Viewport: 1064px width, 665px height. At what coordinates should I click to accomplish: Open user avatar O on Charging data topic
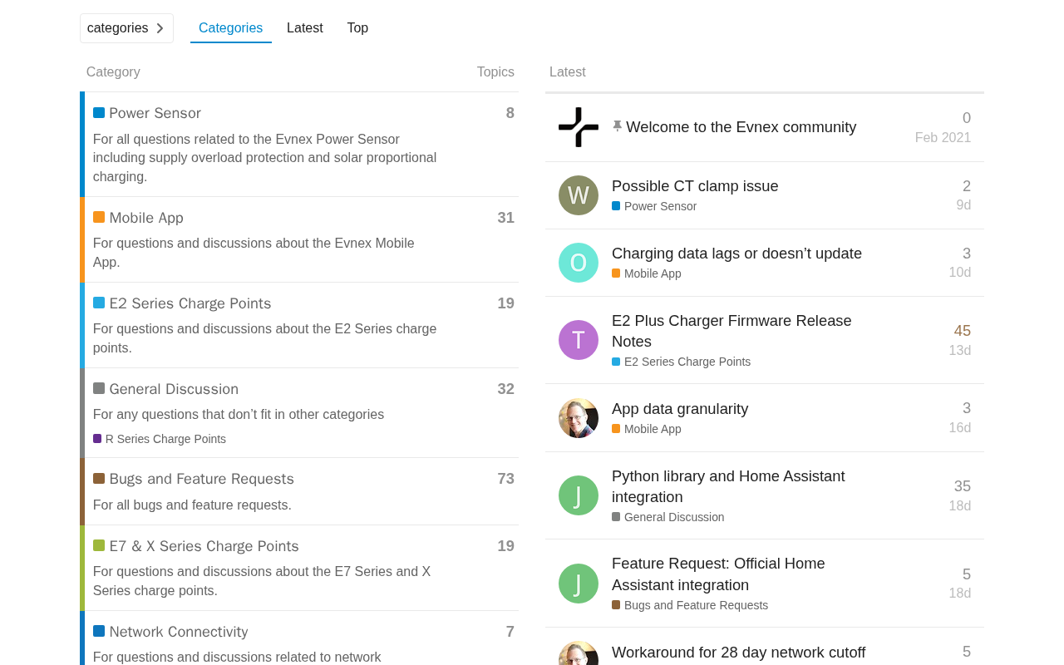coord(579,263)
